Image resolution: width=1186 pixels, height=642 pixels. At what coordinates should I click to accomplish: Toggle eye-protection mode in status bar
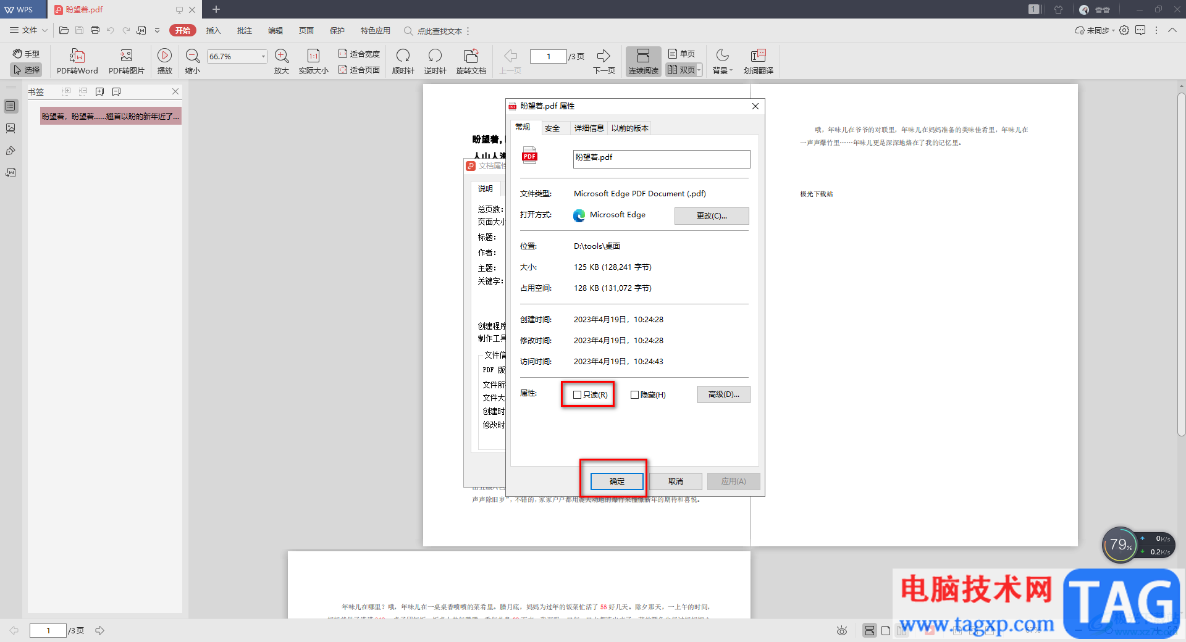(842, 630)
